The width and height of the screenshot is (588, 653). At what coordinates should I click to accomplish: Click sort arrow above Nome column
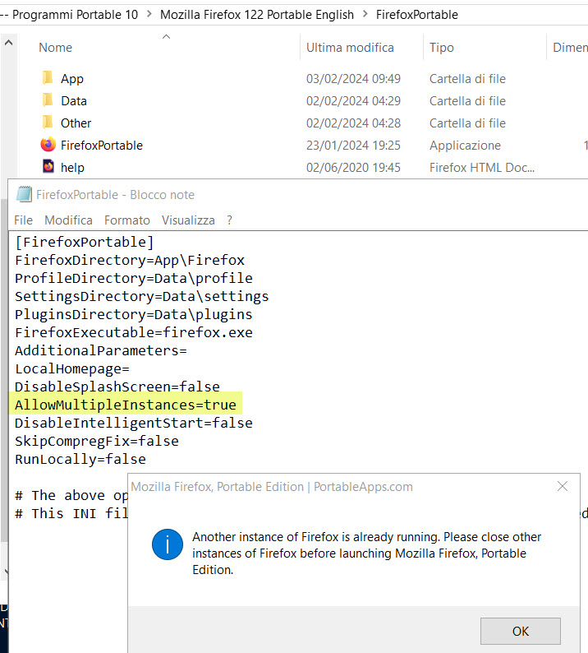click(x=166, y=37)
